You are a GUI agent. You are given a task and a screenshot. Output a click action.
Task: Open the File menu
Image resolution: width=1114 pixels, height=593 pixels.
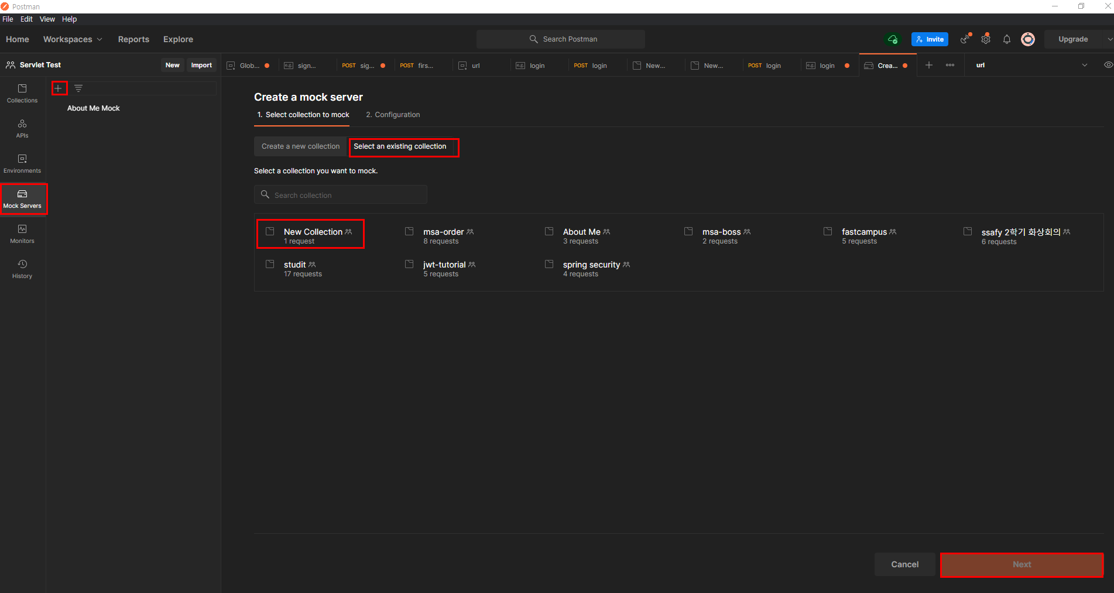coord(8,19)
